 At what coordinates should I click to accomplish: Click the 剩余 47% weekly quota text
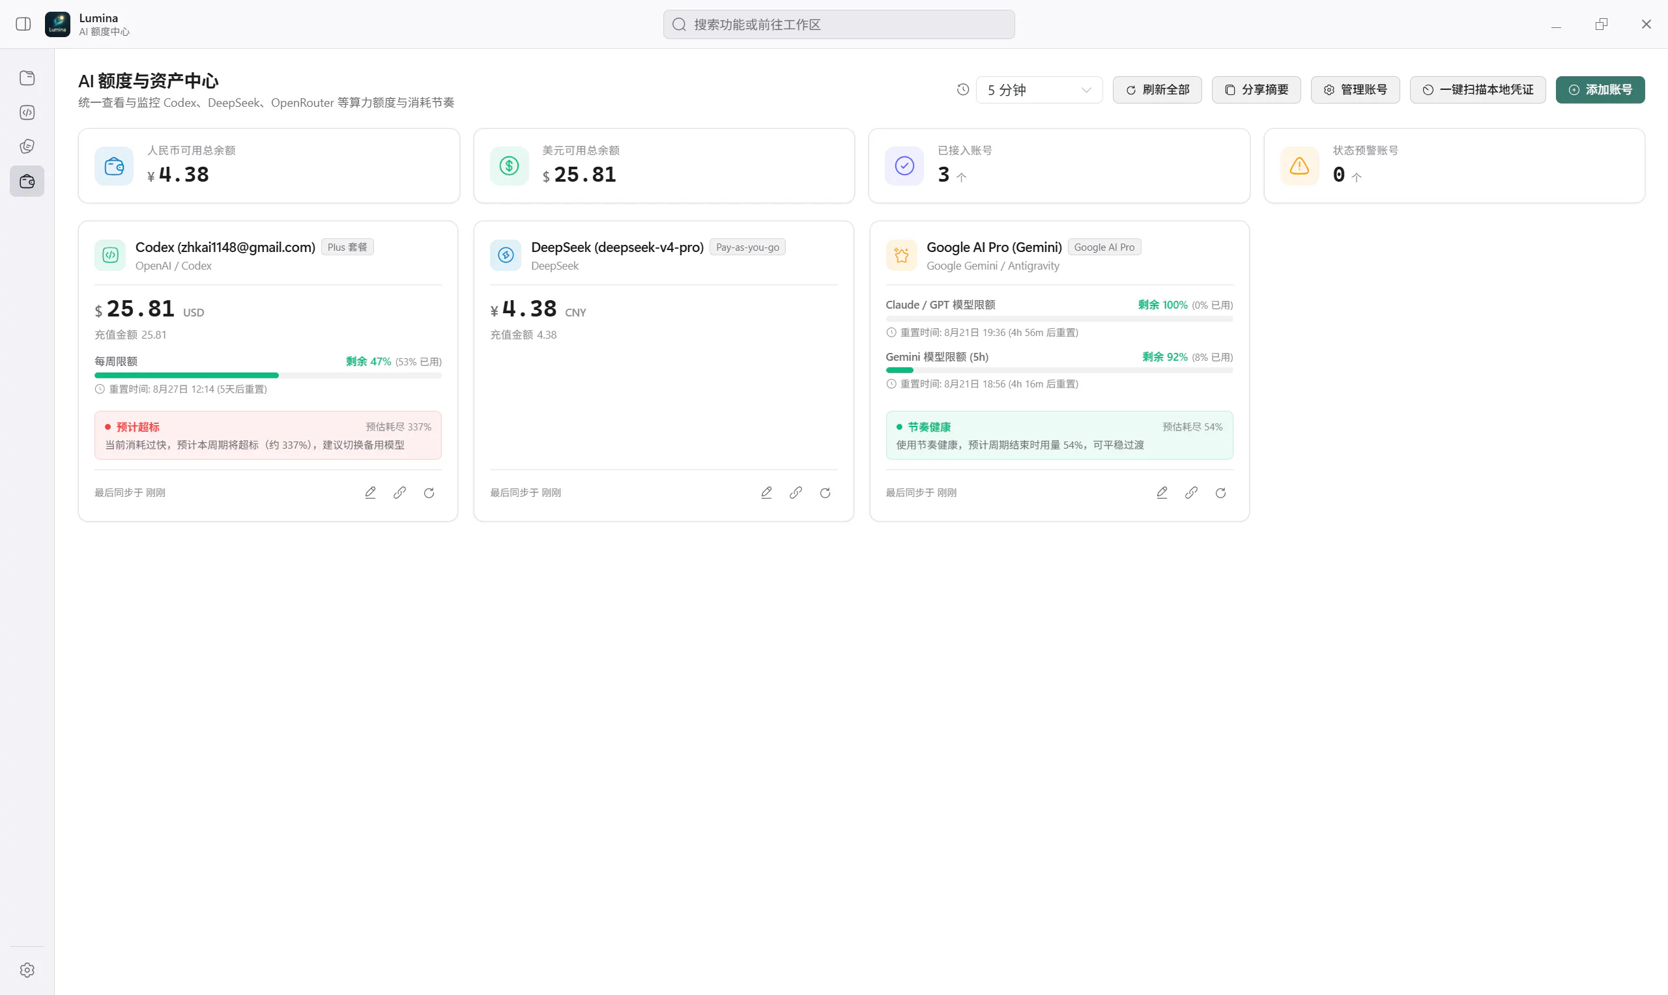pyautogui.click(x=368, y=361)
